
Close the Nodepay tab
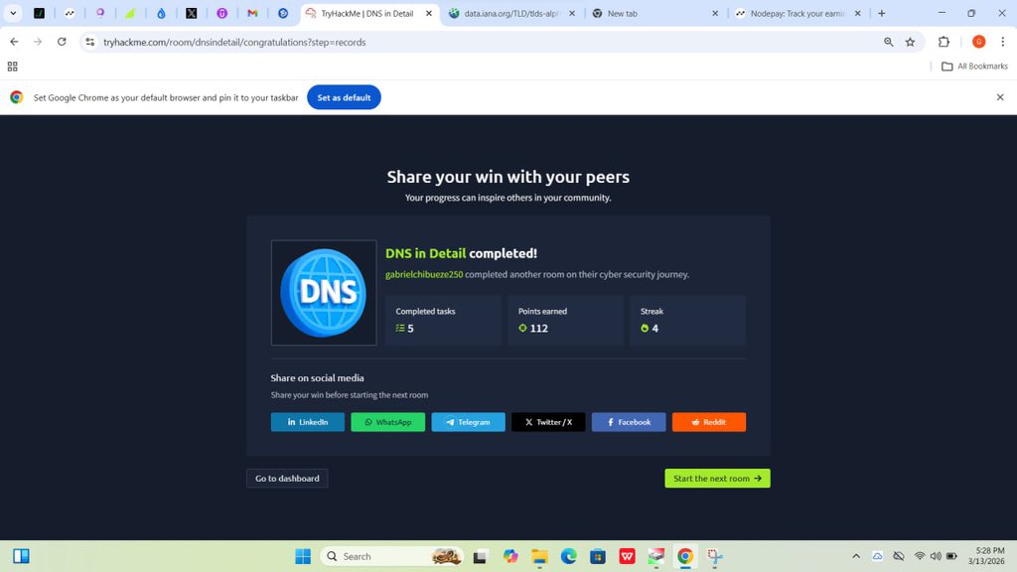858,13
